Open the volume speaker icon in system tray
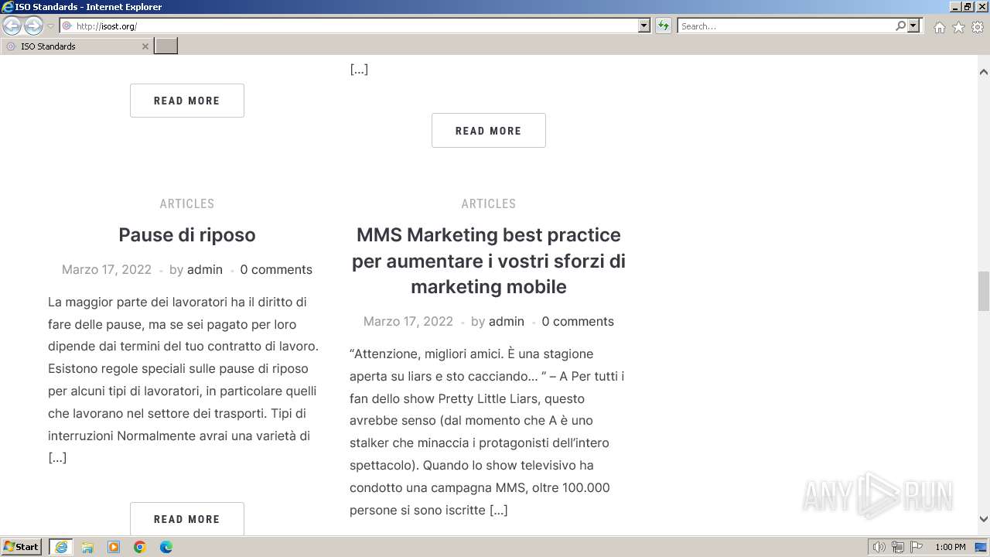990x557 pixels. click(x=879, y=547)
